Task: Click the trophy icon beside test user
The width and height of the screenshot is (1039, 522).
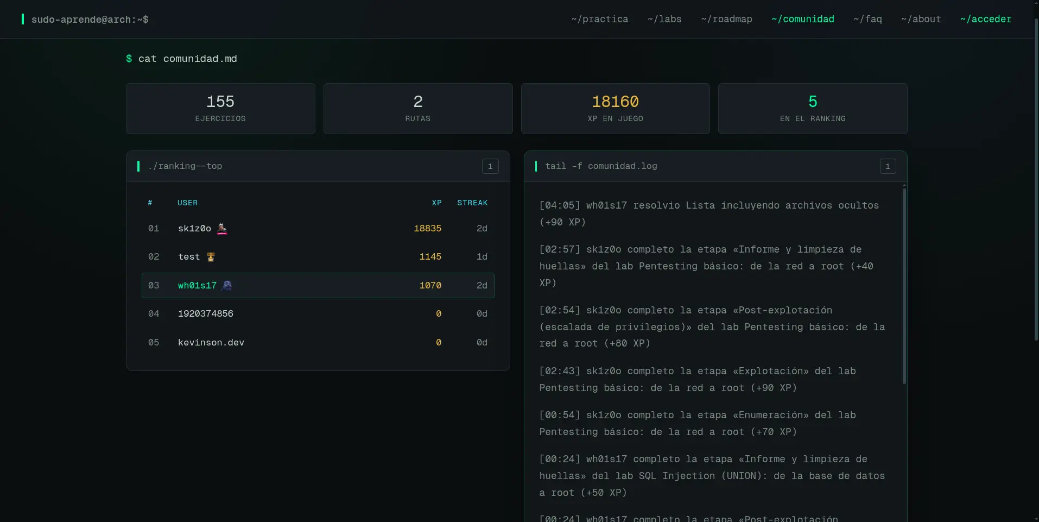Action: tap(211, 257)
